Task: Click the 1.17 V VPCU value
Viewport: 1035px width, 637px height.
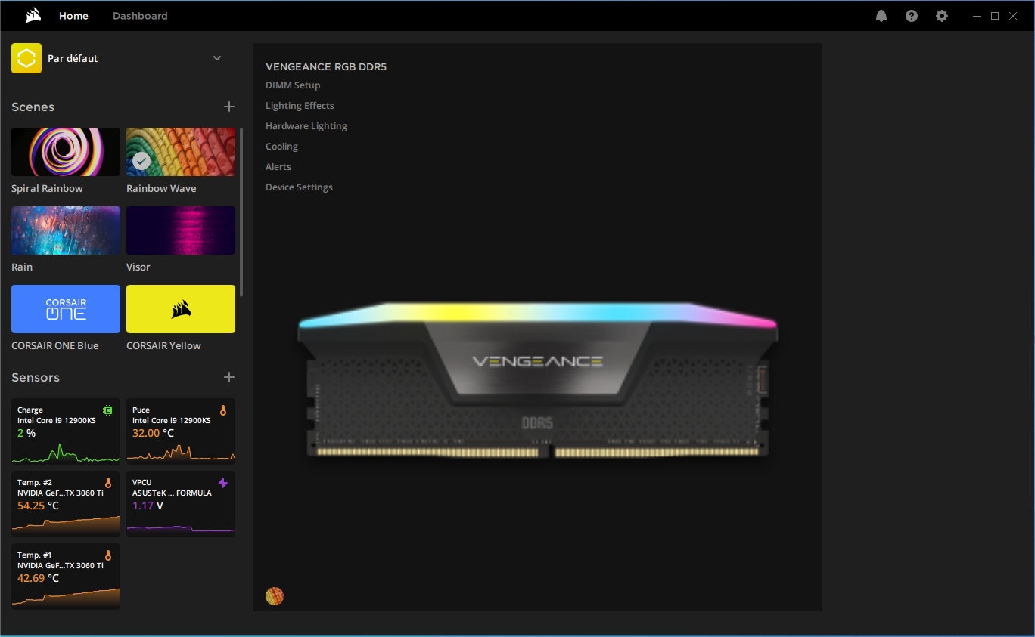Action: click(148, 506)
